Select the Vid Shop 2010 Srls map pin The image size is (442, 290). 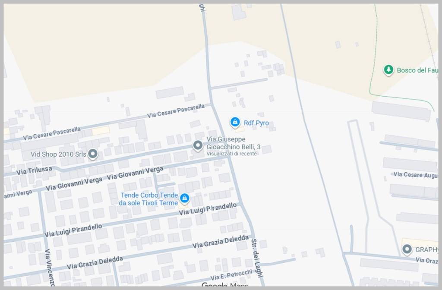point(92,154)
